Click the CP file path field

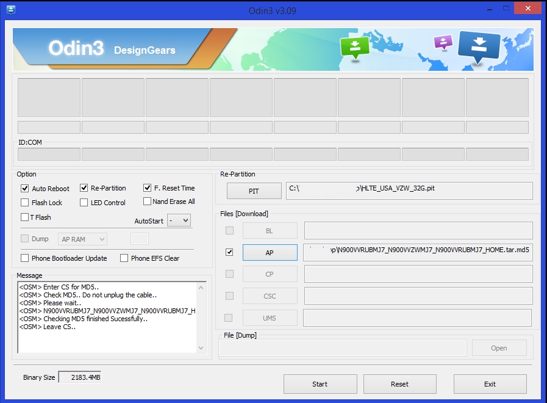(418, 274)
